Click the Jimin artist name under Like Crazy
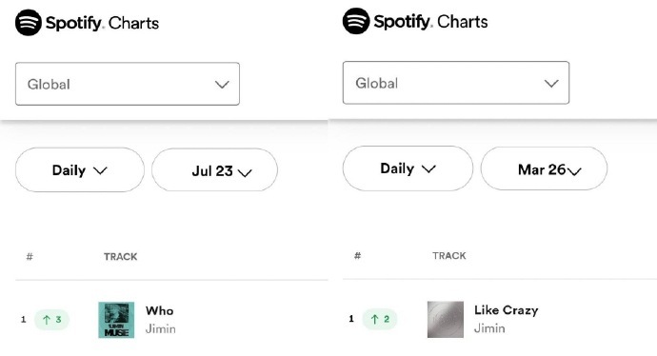The image size is (657, 356). click(489, 328)
